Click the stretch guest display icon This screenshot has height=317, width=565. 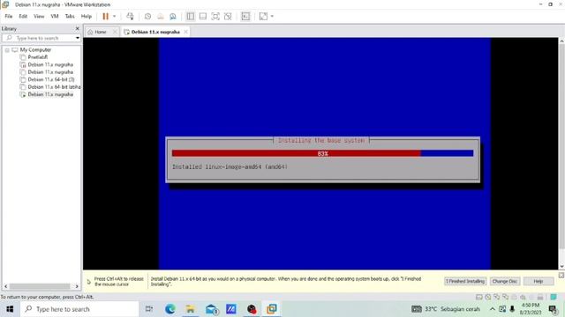(x=263, y=16)
